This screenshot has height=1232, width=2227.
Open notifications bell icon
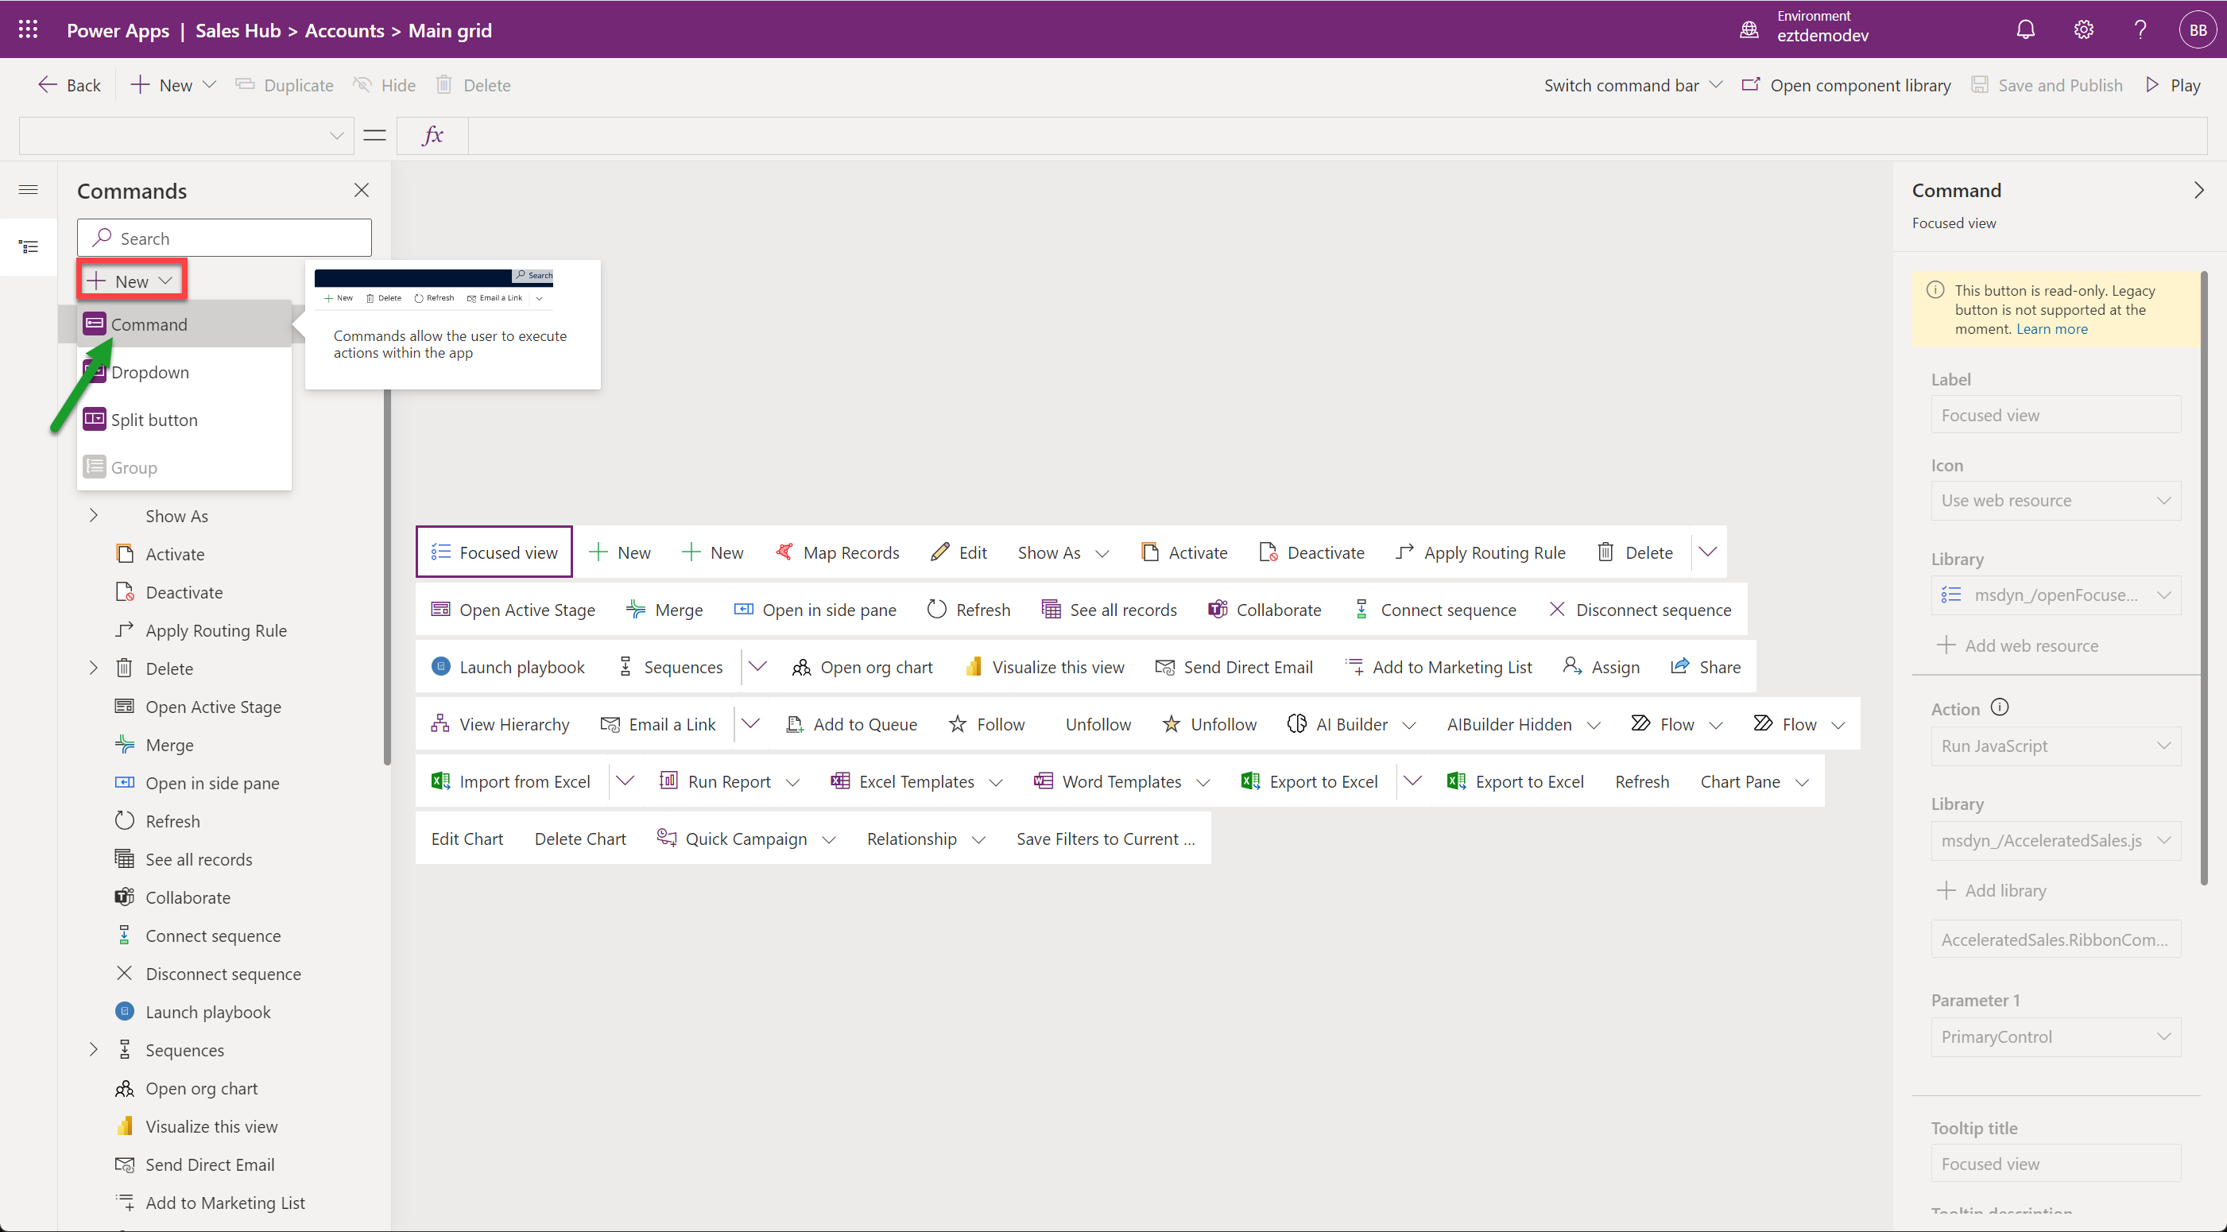[2026, 30]
